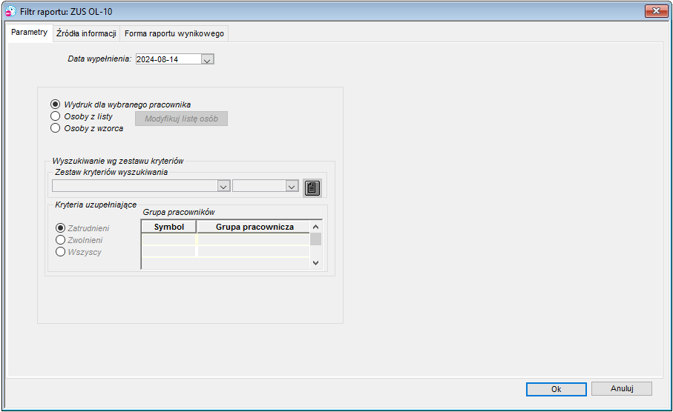Open the Forma raportu wynikowego tab
Screen dimensions: 673x412
pos(174,33)
